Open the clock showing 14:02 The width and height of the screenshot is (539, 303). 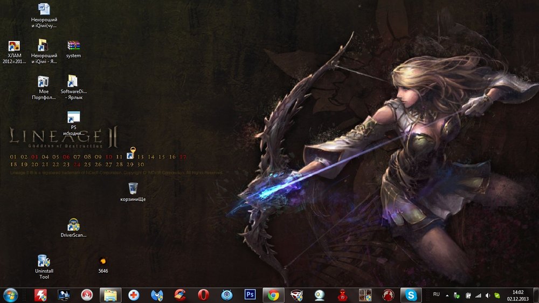click(x=519, y=295)
